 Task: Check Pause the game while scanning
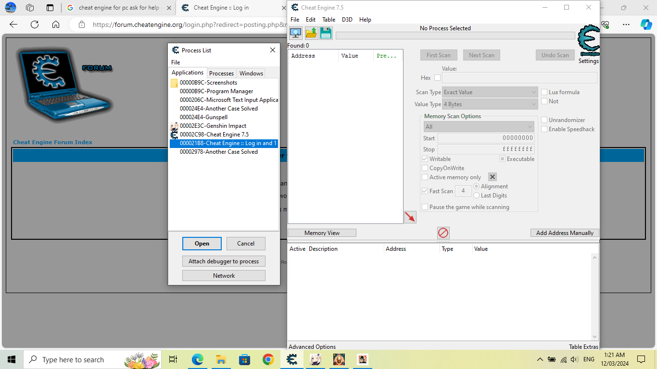click(425, 207)
